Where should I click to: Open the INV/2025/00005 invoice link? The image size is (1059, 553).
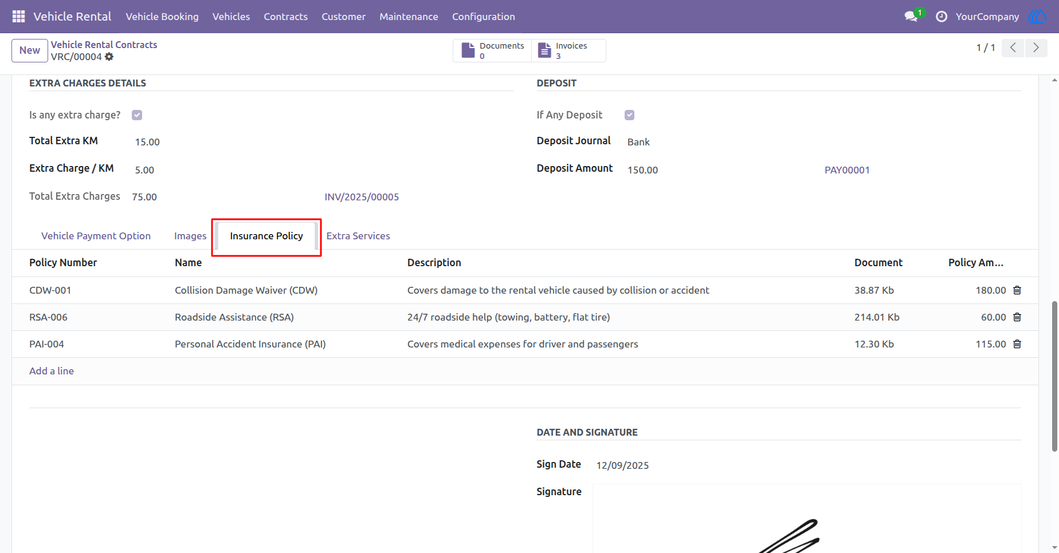(362, 197)
